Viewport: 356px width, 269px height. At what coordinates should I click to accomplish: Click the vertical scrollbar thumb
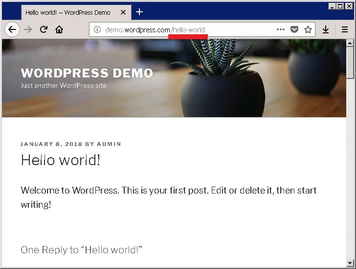coord(350,63)
